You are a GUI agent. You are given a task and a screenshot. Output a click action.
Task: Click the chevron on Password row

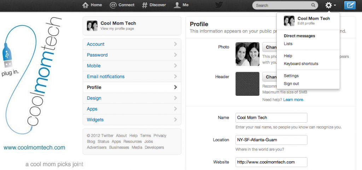coord(175,55)
